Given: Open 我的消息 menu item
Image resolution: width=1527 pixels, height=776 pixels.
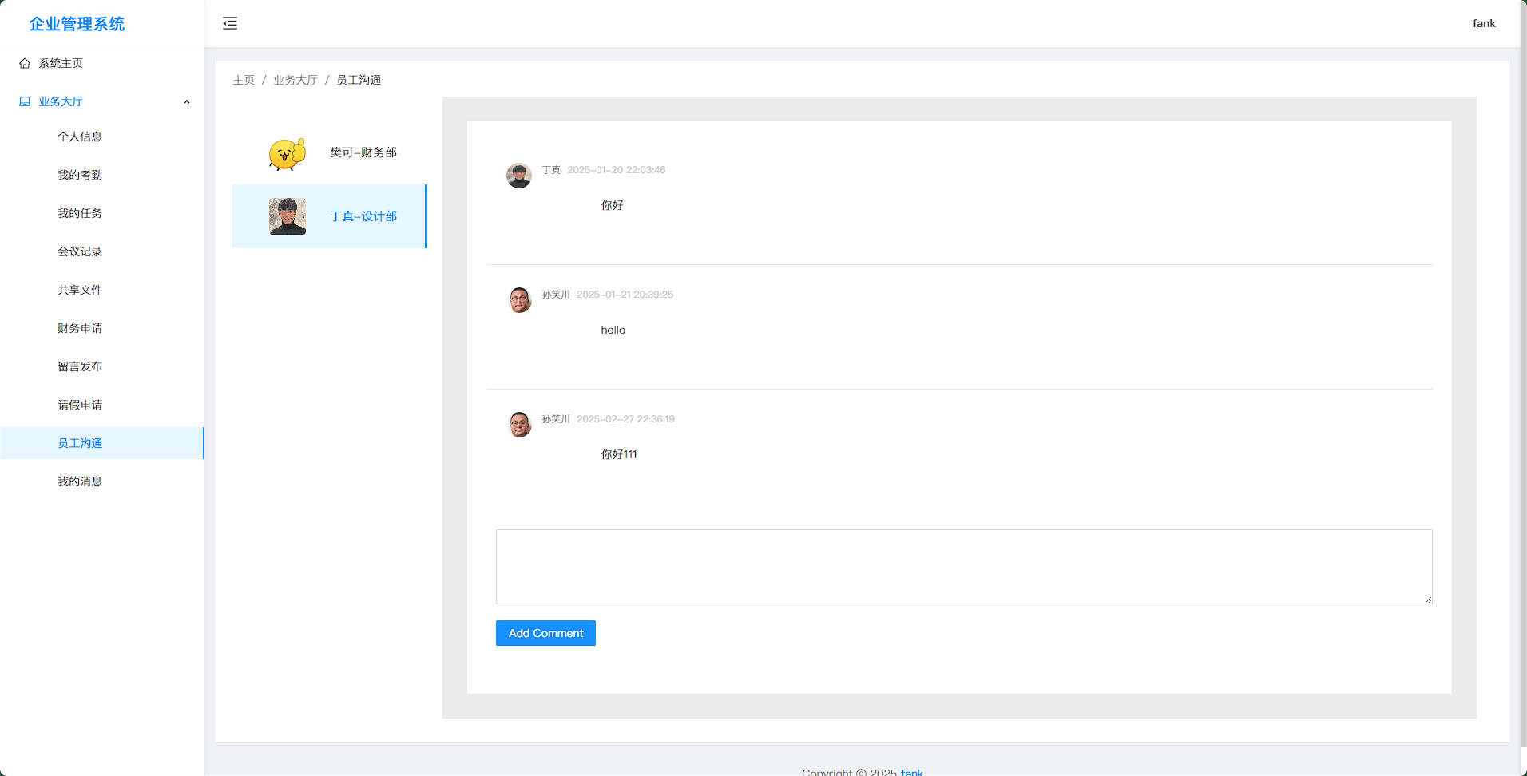Looking at the screenshot, I should (80, 481).
